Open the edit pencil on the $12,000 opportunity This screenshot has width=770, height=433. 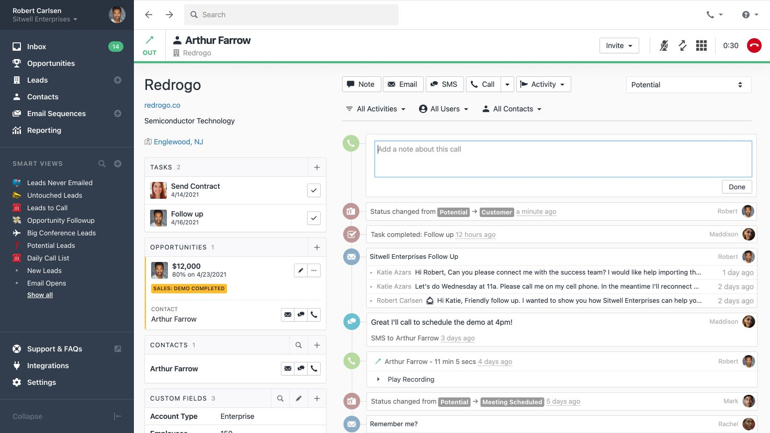click(x=300, y=270)
